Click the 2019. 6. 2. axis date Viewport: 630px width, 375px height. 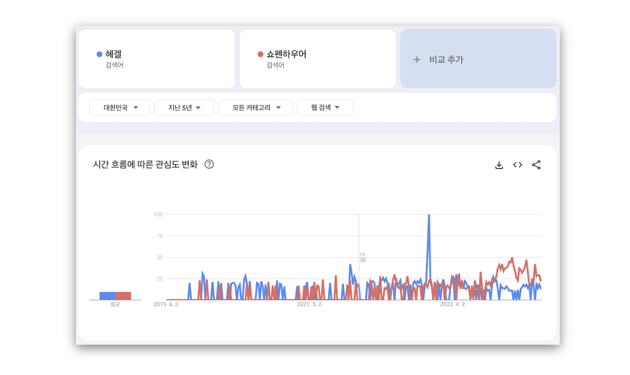click(167, 304)
